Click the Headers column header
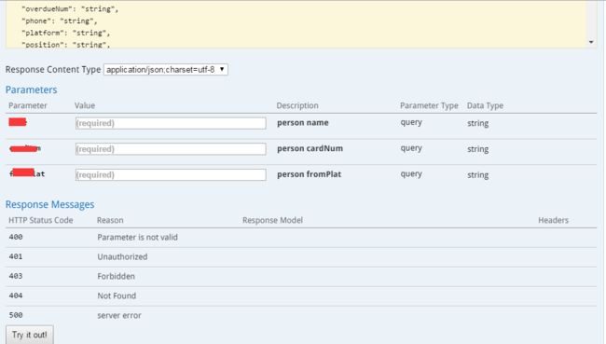The image size is (606, 344). (x=553, y=220)
